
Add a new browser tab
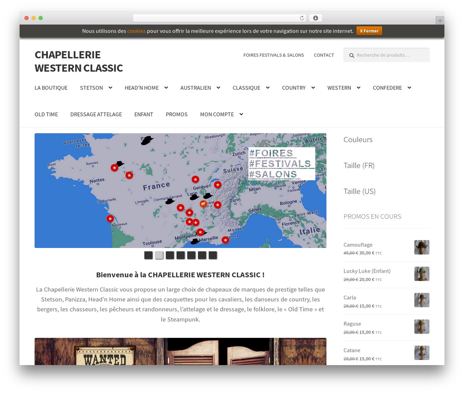[440, 21]
